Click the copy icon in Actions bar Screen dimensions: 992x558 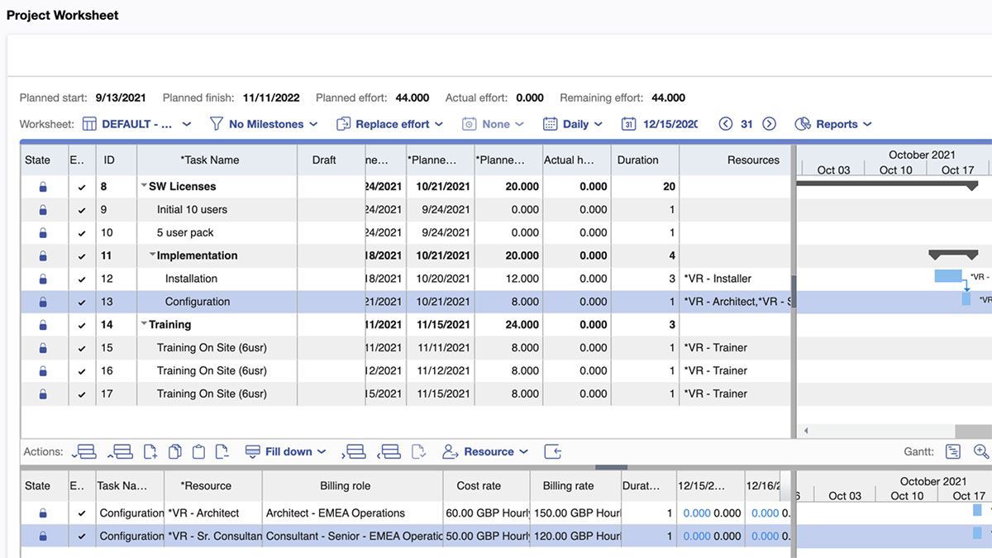174,451
